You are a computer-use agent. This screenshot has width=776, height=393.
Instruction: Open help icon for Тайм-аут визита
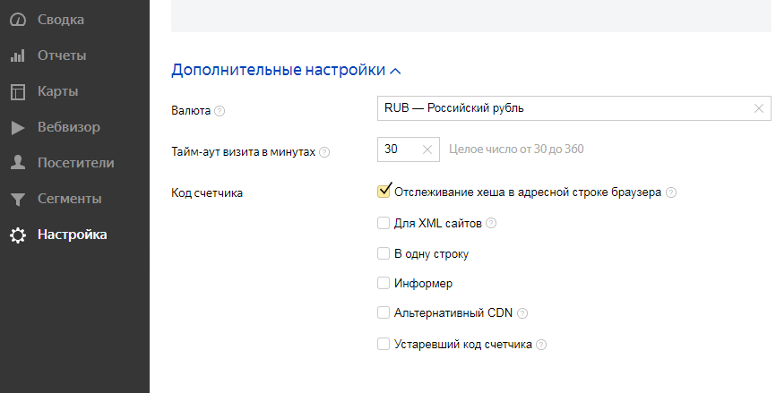pyautogui.click(x=324, y=152)
